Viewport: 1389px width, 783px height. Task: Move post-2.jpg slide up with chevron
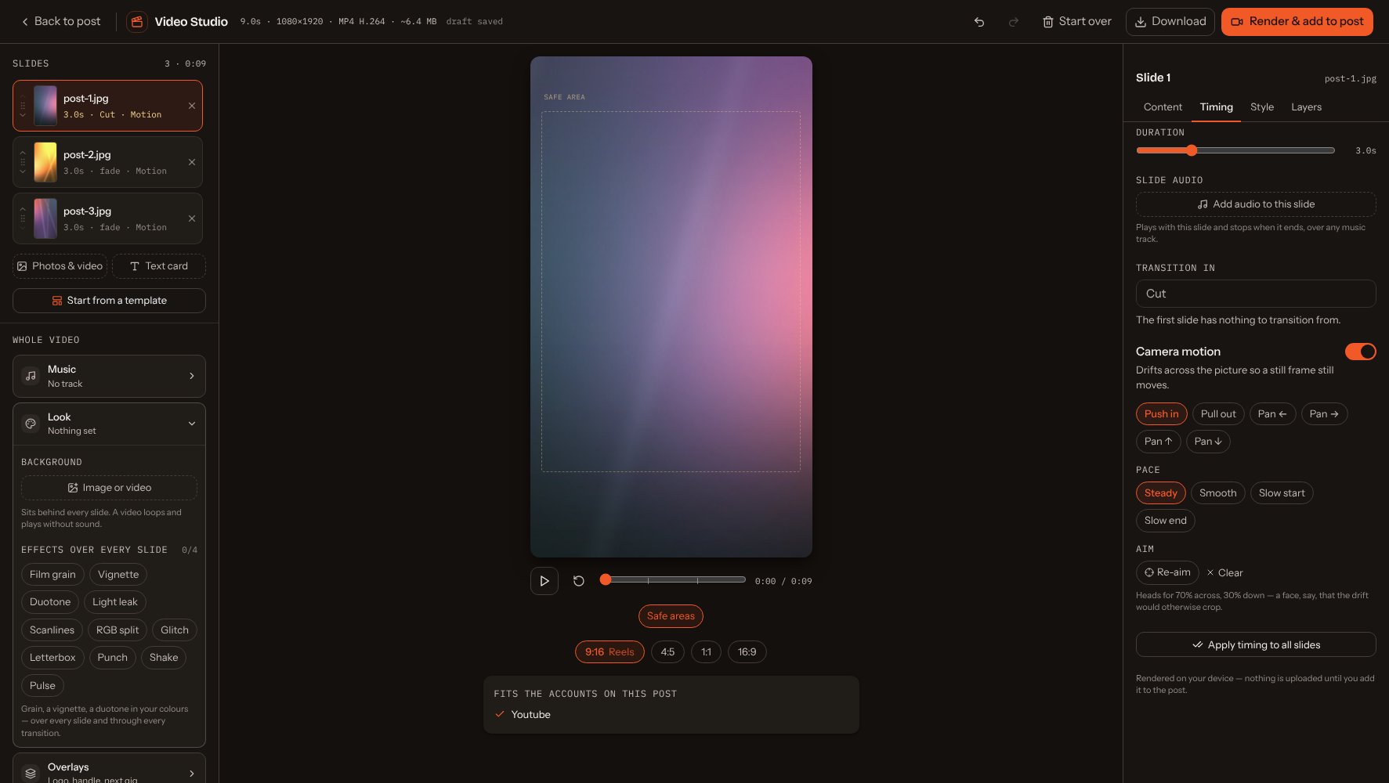tap(23, 153)
